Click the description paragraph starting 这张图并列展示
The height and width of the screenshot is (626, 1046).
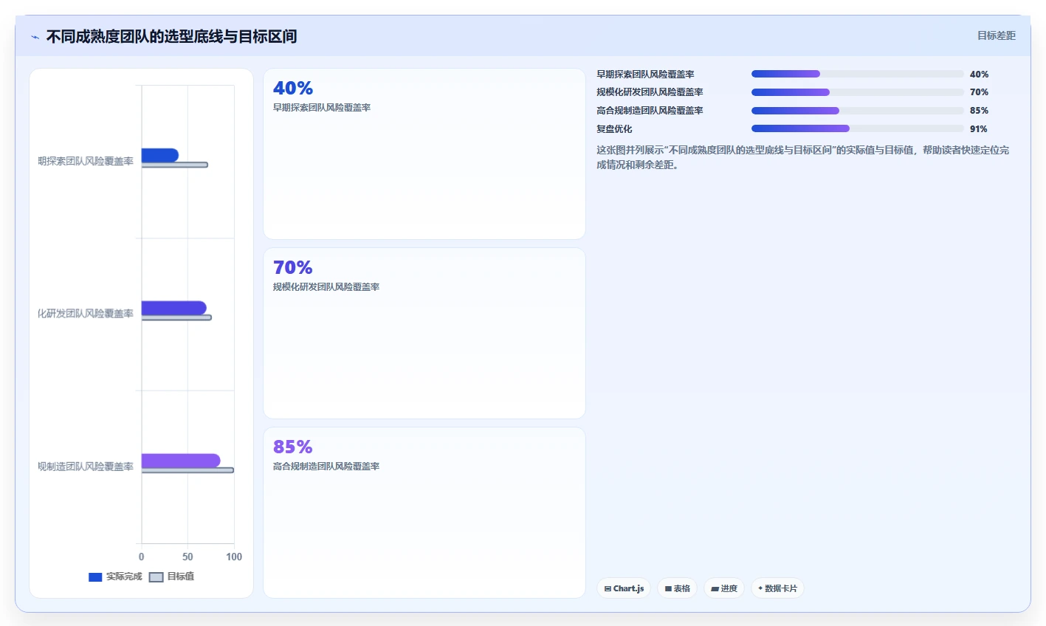pos(802,157)
